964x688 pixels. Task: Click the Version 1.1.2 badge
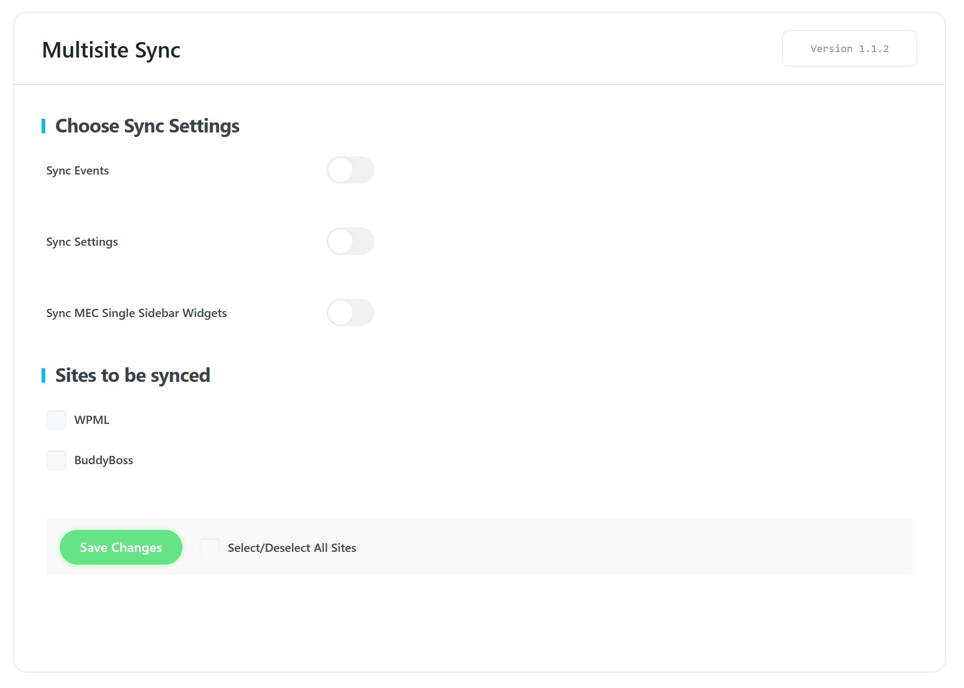click(x=849, y=48)
